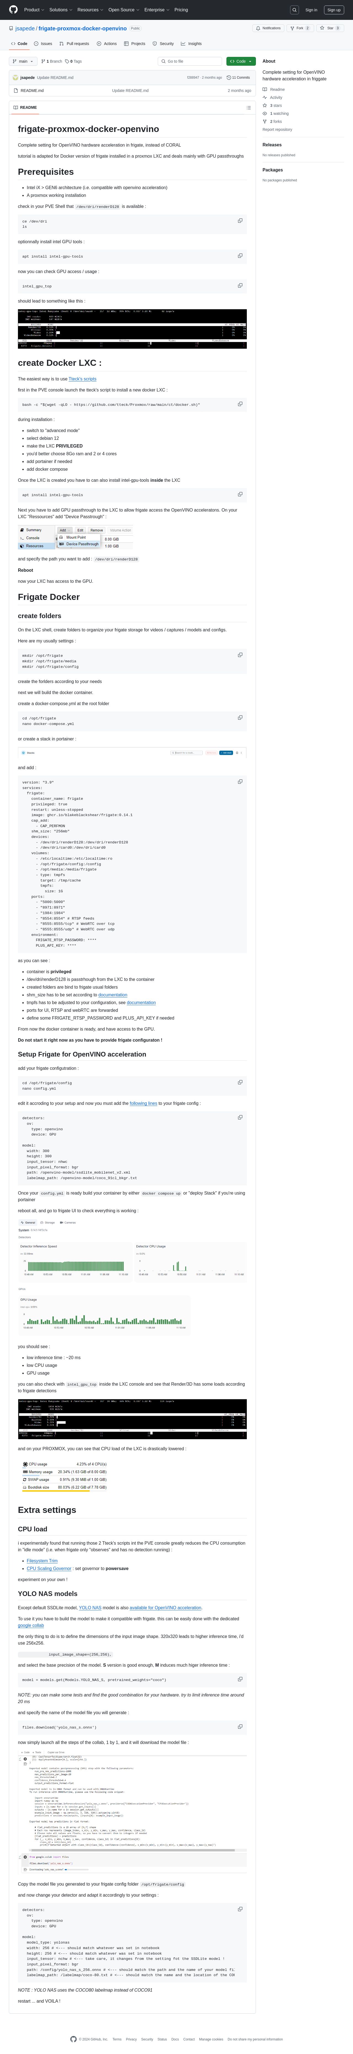353x2054 pixels.
Task: Click the Notifications bell button
Action: (269, 28)
